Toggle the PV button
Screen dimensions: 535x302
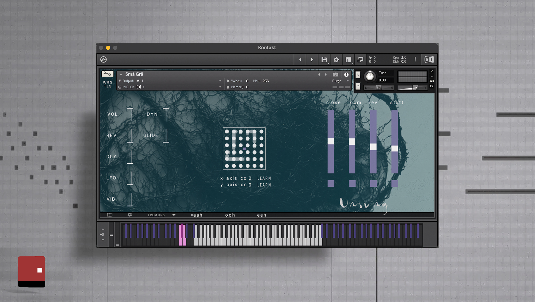[x=431, y=86]
